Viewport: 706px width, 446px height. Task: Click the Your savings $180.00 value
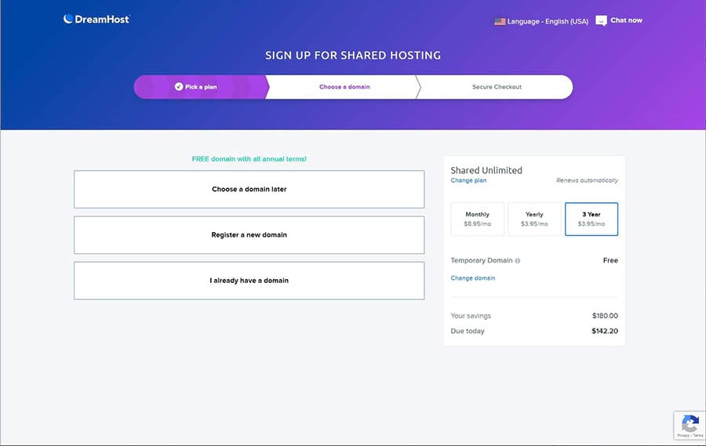tap(605, 316)
